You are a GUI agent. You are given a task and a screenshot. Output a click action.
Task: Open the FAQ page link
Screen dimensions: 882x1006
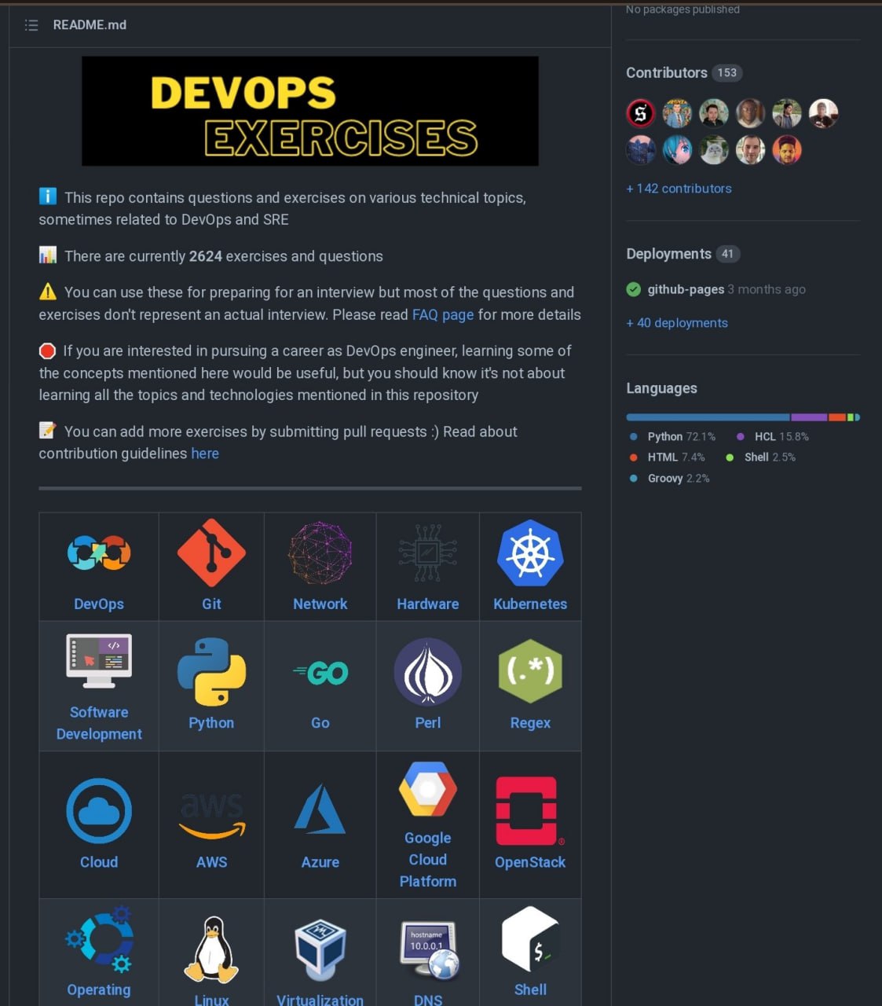(443, 314)
